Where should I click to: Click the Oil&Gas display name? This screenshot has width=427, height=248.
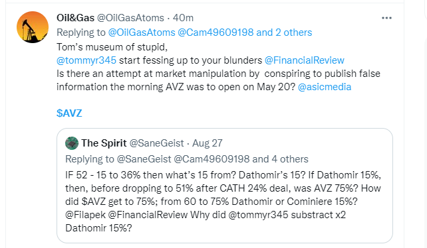pyautogui.click(x=75, y=18)
